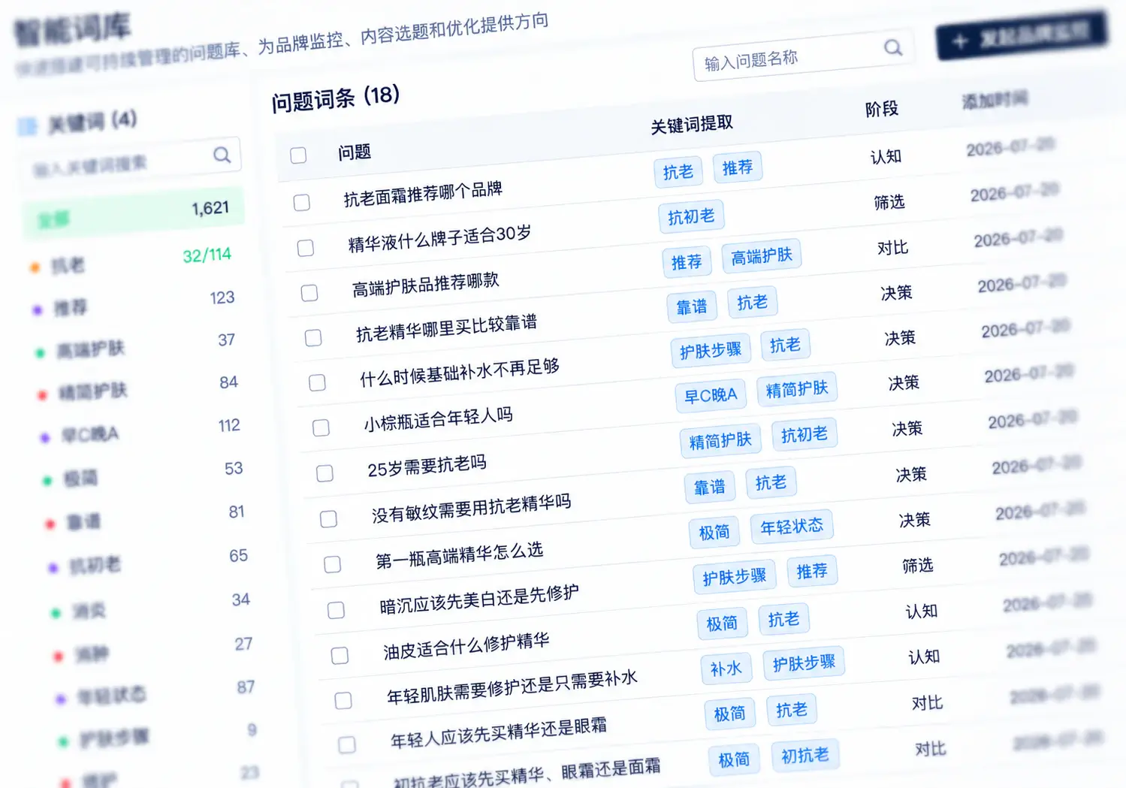Viewport: 1126px width, 788px height.
Task: Tick the checkbox for 没有敏纹需要用抗老精华吗
Action: (328, 519)
